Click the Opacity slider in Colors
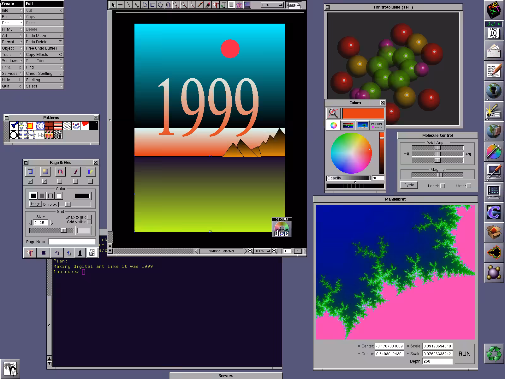The width and height of the screenshot is (505, 379). (349, 178)
